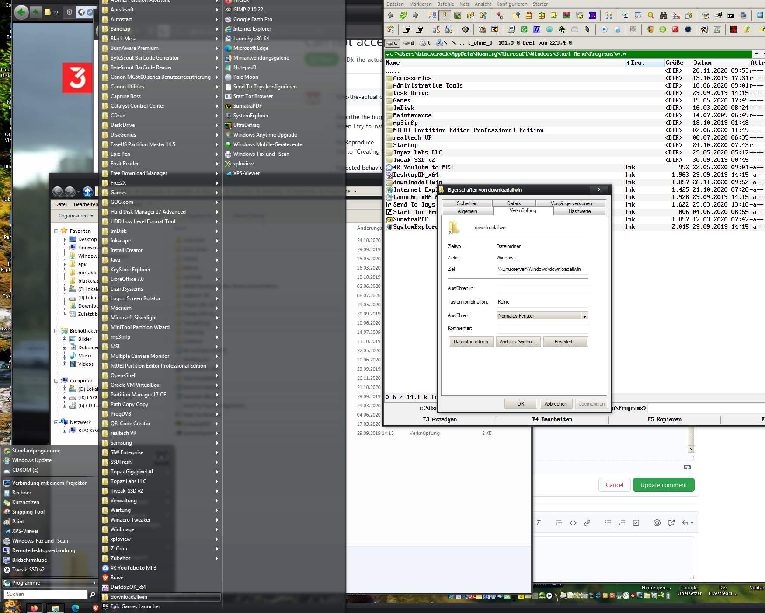Open Dateien menu in Total Commander
This screenshot has height=613, width=765.
395,4
